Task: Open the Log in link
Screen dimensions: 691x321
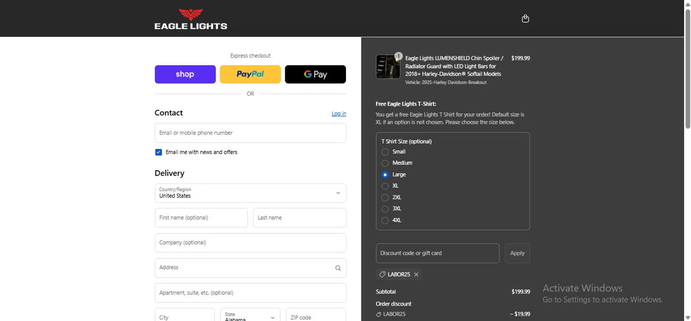Action: tap(339, 114)
